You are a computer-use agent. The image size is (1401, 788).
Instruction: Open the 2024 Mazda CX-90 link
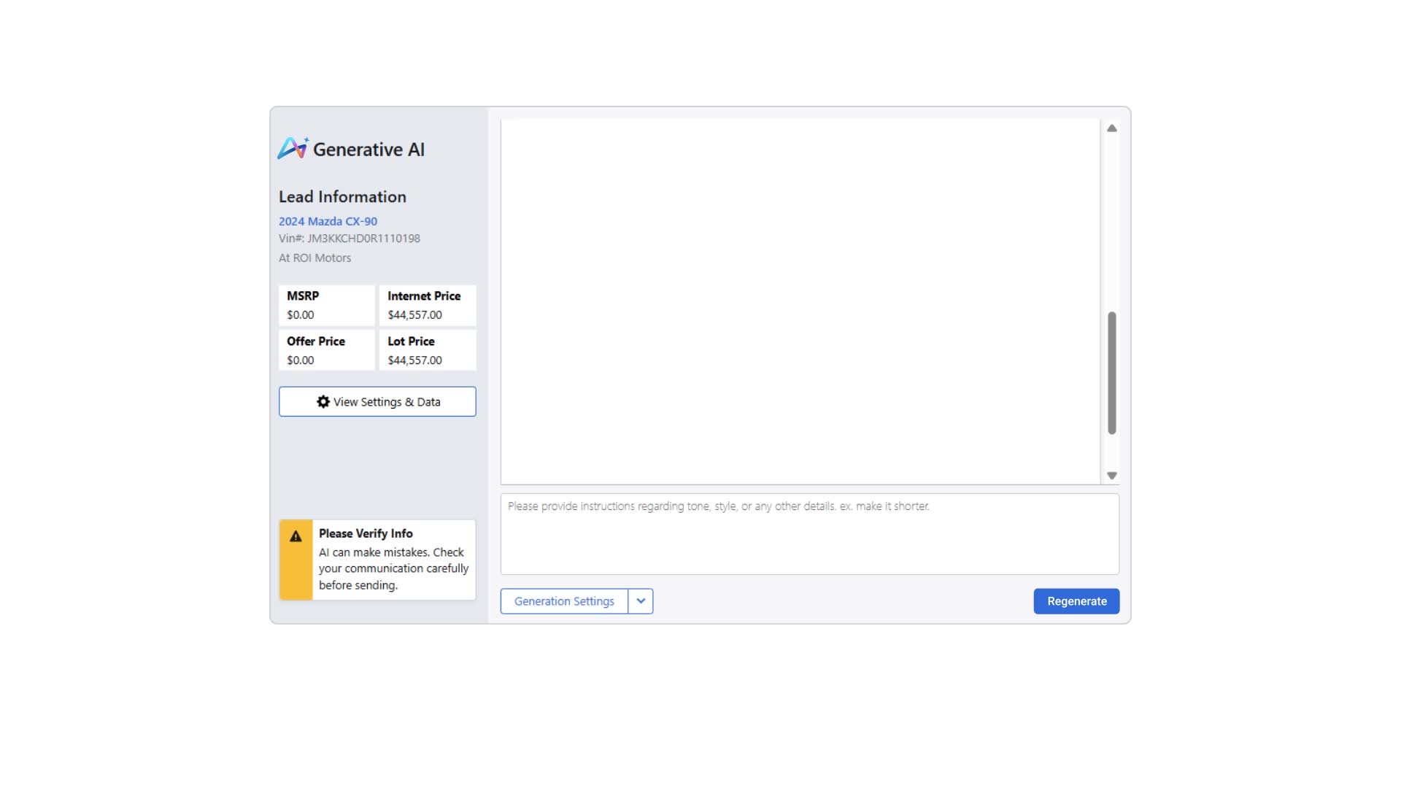328,221
